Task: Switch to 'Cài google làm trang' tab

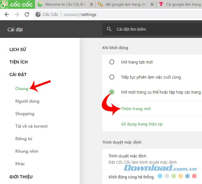Action: click(x=180, y=4)
